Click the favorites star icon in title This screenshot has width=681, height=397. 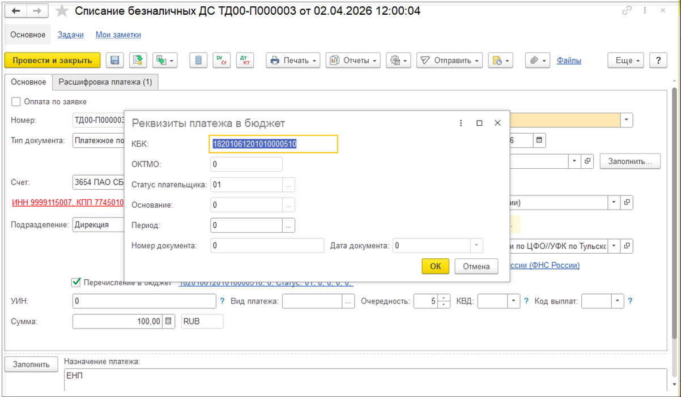click(x=62, y=11)
